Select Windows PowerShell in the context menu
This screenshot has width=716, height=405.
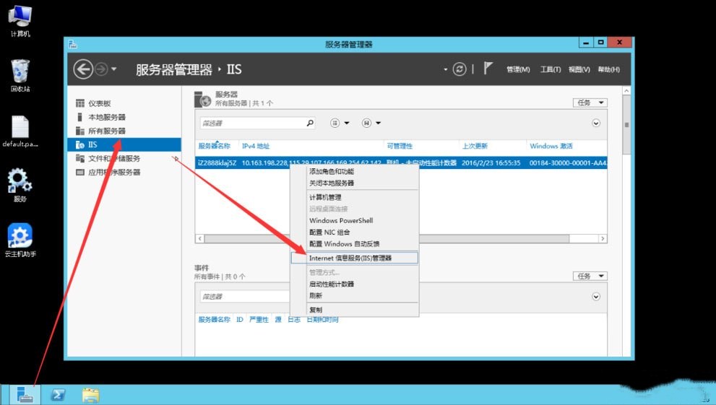click(341, 220)
